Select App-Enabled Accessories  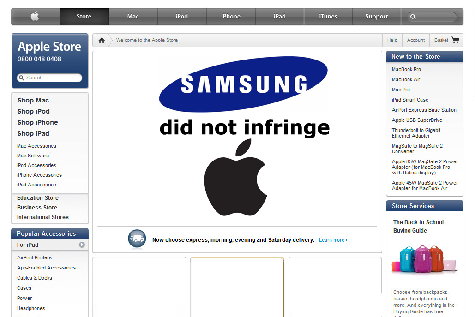(x=46, y=268)
